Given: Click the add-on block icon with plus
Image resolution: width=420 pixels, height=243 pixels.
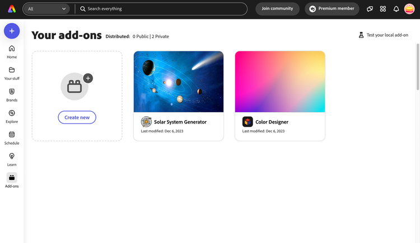Looking at the screenshot, I should pyautogui.click(x=77, y=87).
